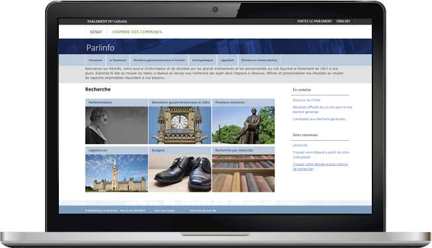Click the Parlinfo site title
The width and height of the screenshot is (432, 248).
[101, 48]
